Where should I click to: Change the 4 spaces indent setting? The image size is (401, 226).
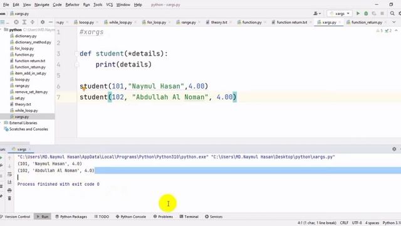tap(372, 223)
